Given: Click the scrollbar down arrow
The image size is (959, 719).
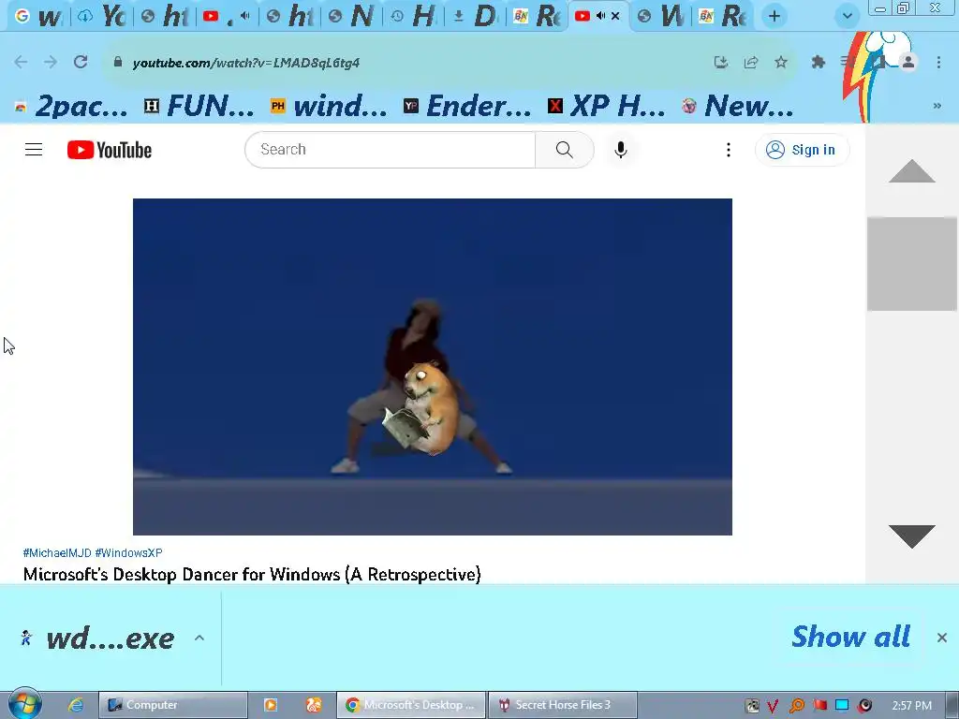Looking at the screenshot, I should (x=912, y=536).
